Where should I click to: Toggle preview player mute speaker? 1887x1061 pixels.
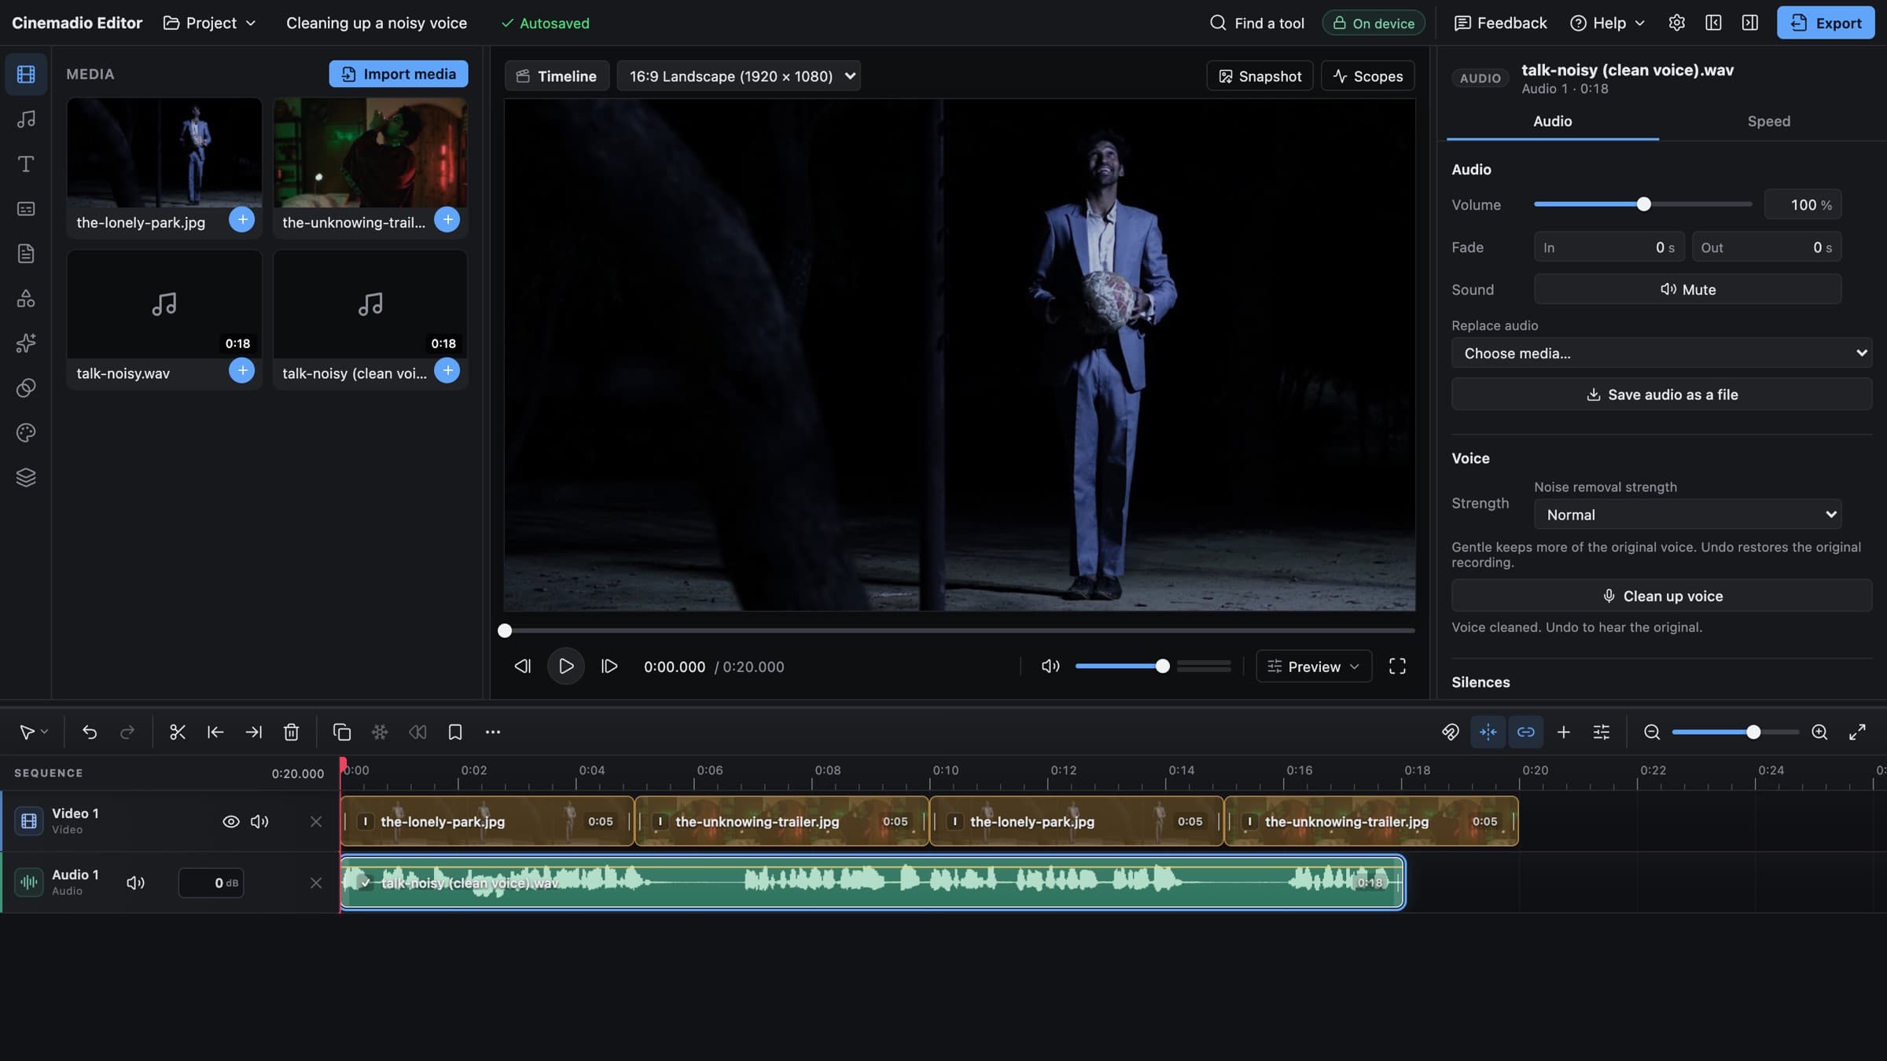point(1050,666)
